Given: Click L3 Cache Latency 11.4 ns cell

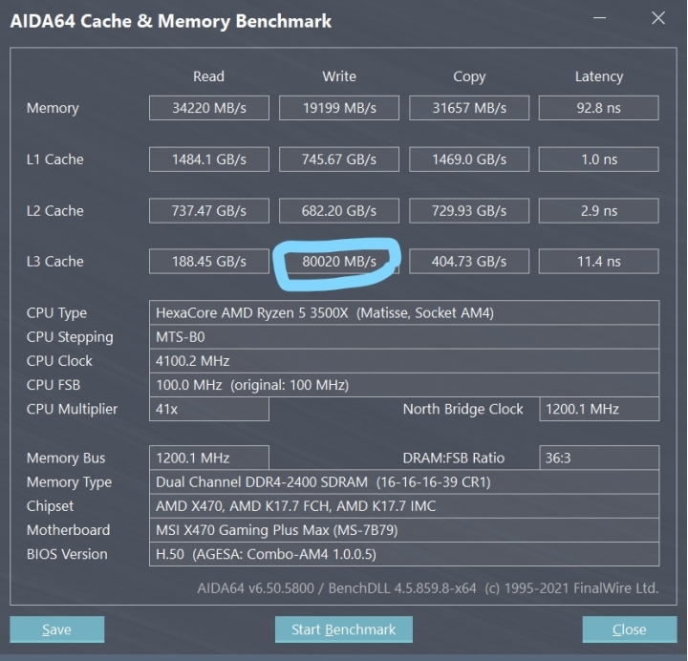Looking at the screenshot, I should pos(599,262).
